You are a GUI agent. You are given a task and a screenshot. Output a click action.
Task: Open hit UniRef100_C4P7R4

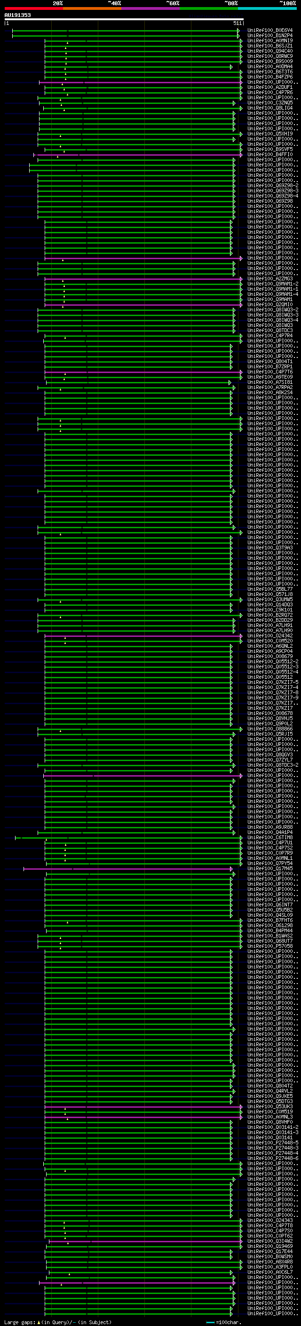click(270, 336)
